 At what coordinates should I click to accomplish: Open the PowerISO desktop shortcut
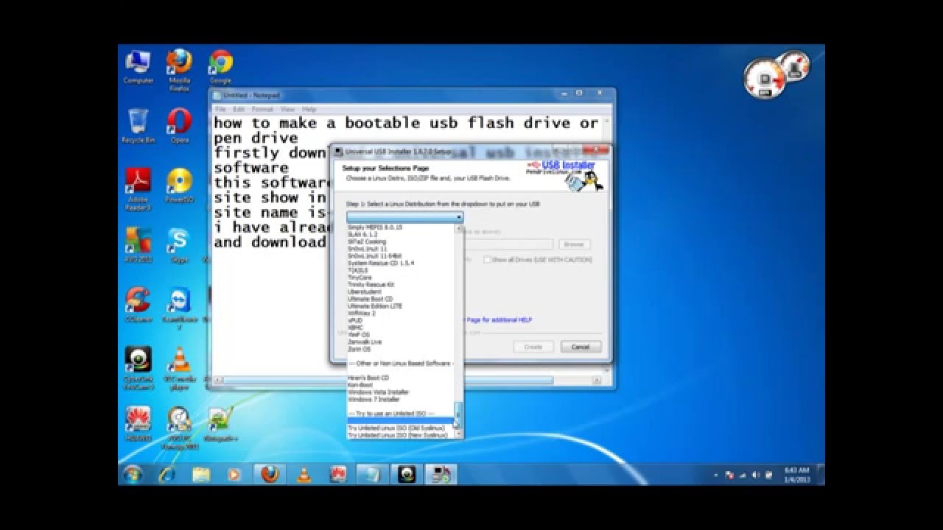[179, 185]
